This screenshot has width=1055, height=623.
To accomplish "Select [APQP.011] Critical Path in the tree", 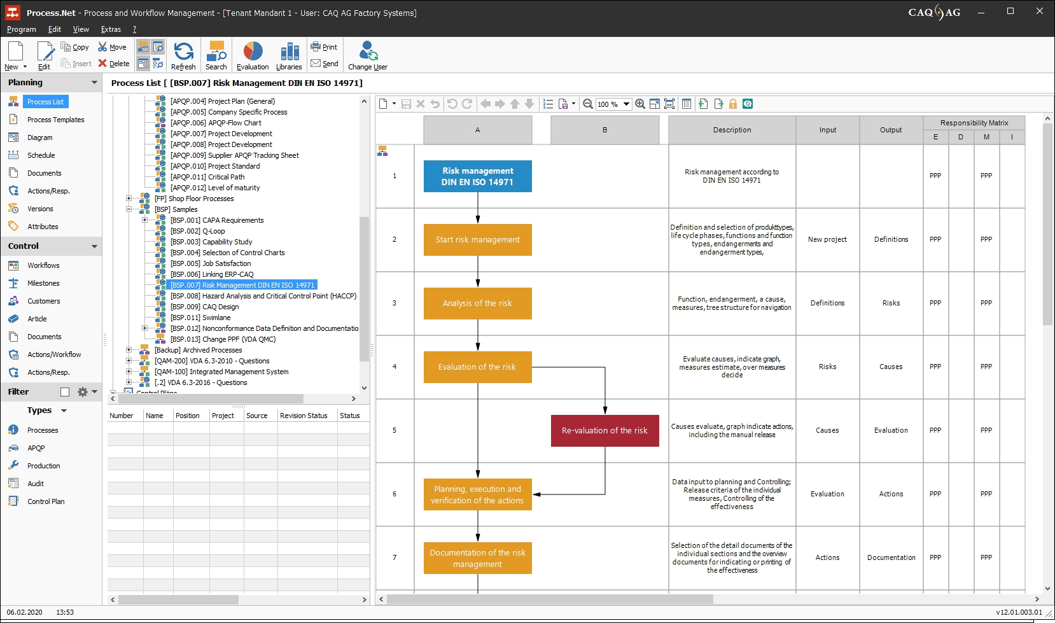I will [x=207, y=177].
